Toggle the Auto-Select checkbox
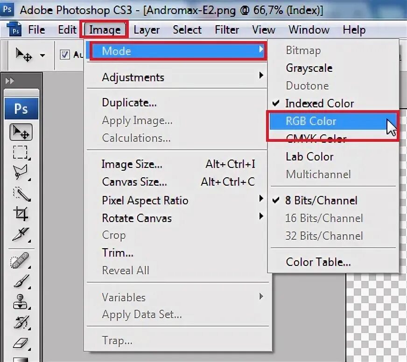The height and width of the screenshot is (362, 407). (64, 55)
